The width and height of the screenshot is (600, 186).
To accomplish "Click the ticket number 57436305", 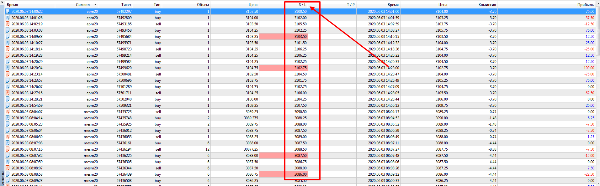I will [x=124, y=162].
